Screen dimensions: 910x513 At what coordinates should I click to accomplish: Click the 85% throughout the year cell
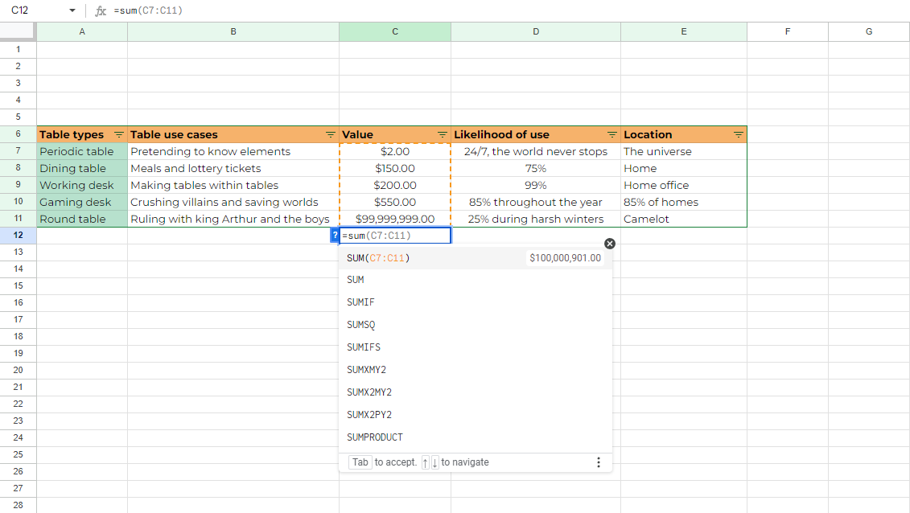coord(536,202)
